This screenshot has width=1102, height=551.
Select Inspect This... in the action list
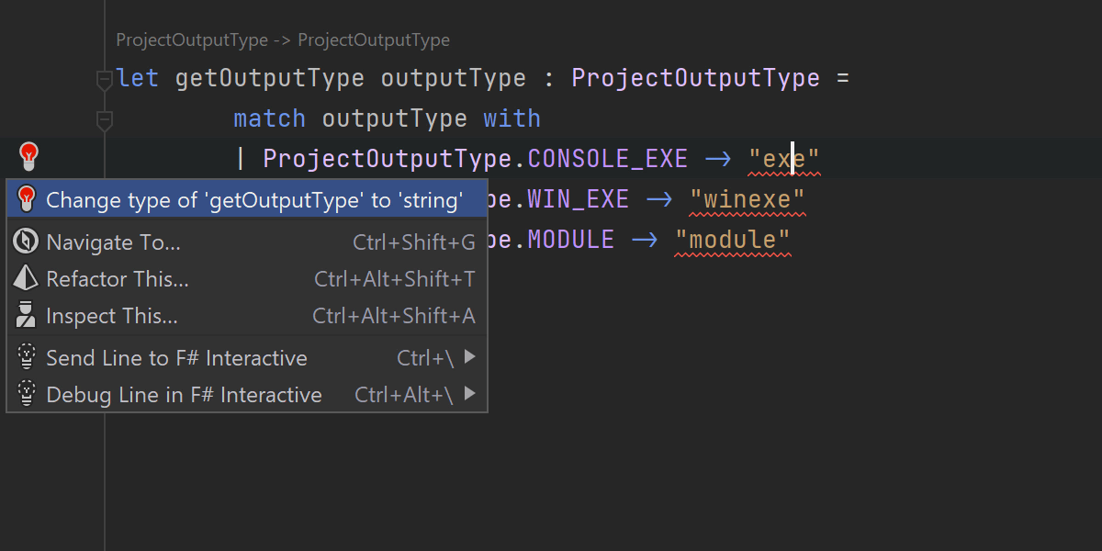coord(112,317)
